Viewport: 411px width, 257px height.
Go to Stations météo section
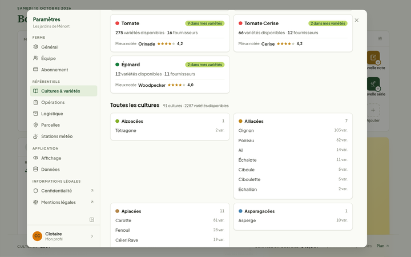pyautogui.click(x=63, y=136)
